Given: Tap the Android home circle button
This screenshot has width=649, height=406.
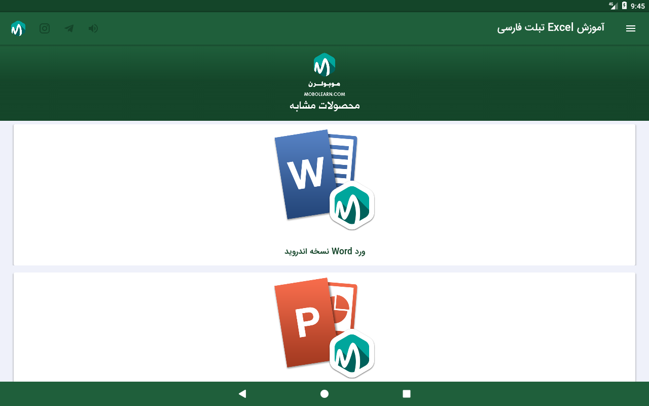Looking at the screenshot, I should click(x=324, y=394).
